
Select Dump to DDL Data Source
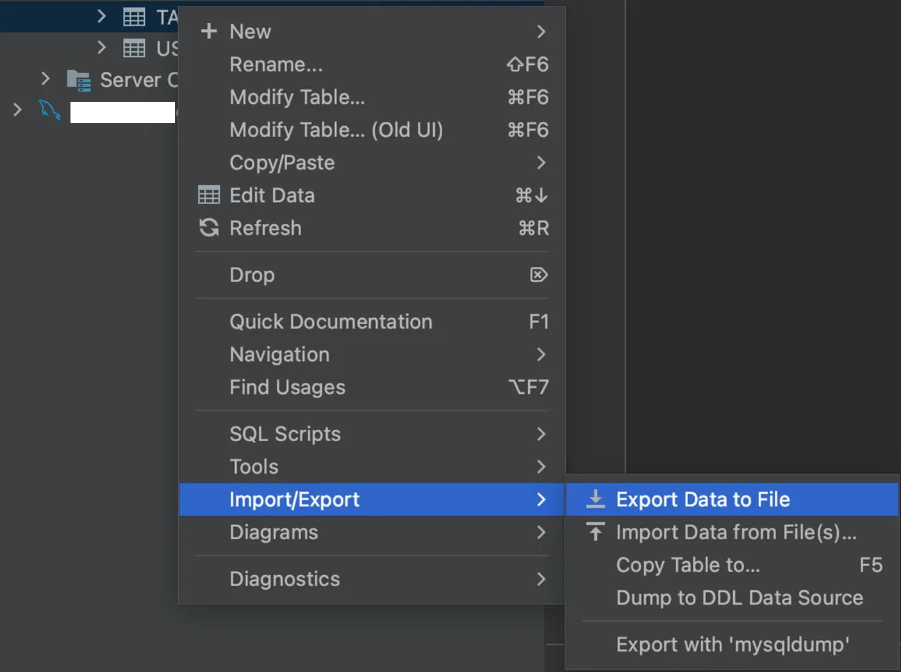[x=740, y=598]
